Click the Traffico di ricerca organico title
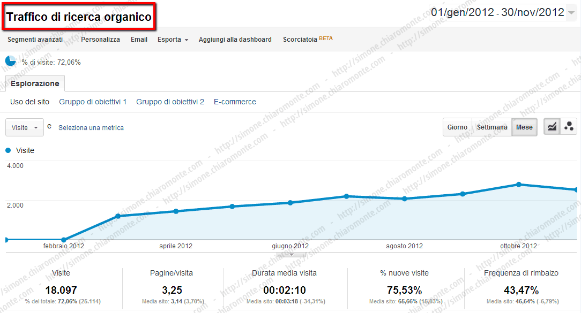 point(79,17)
